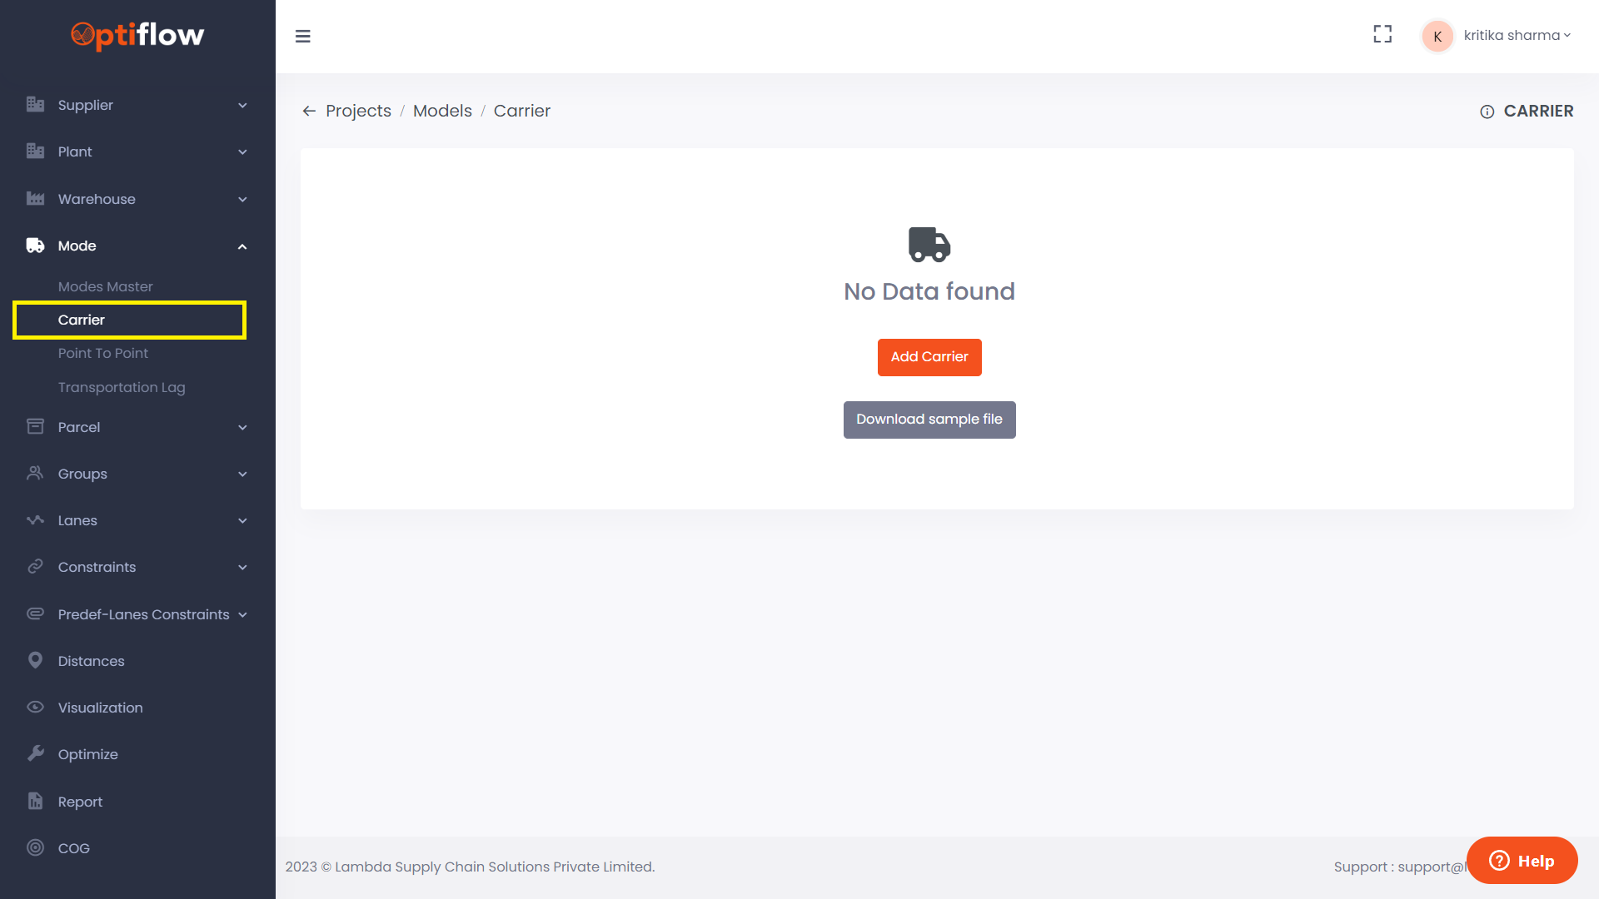The width and height of the screenshot is (1599, 899).
Task: Click the back arrow near Projects
Action: [x=309, y=111]
